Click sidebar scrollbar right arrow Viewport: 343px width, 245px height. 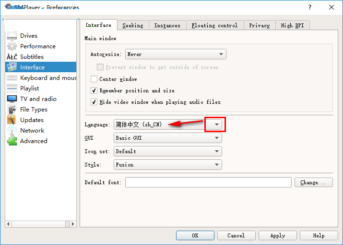point(73,224)
